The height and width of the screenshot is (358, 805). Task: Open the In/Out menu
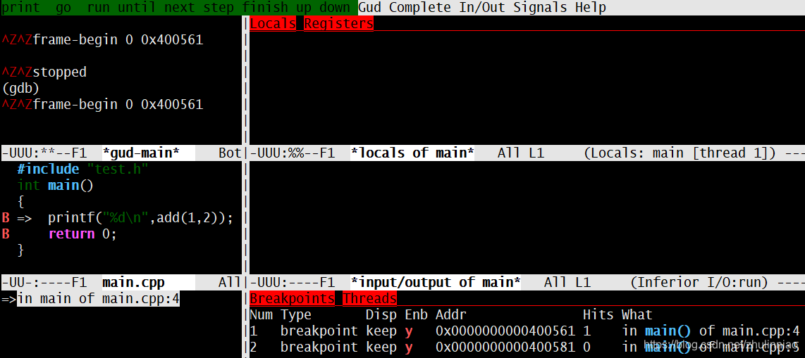click(x=482, y=8)
